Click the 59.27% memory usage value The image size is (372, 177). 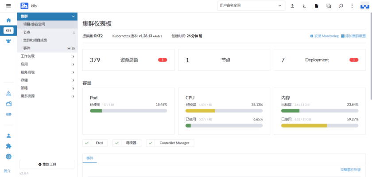[x=353, y=119]
